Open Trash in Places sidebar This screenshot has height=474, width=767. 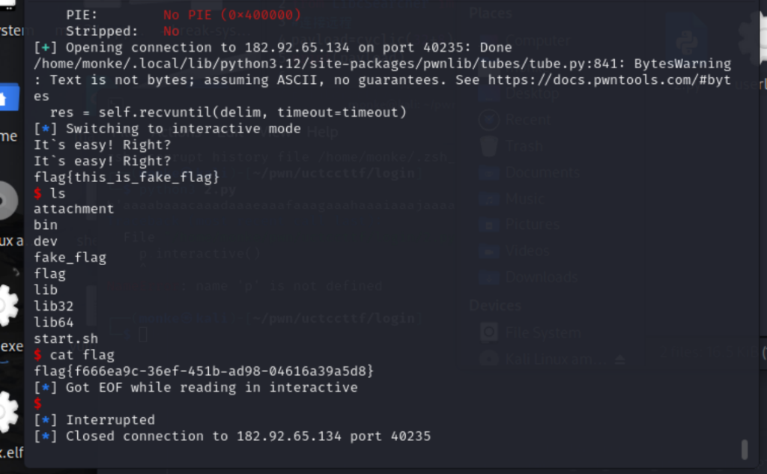tap(523, 146)
